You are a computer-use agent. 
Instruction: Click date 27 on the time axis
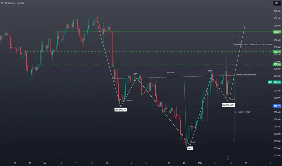[x=15, y=163]
